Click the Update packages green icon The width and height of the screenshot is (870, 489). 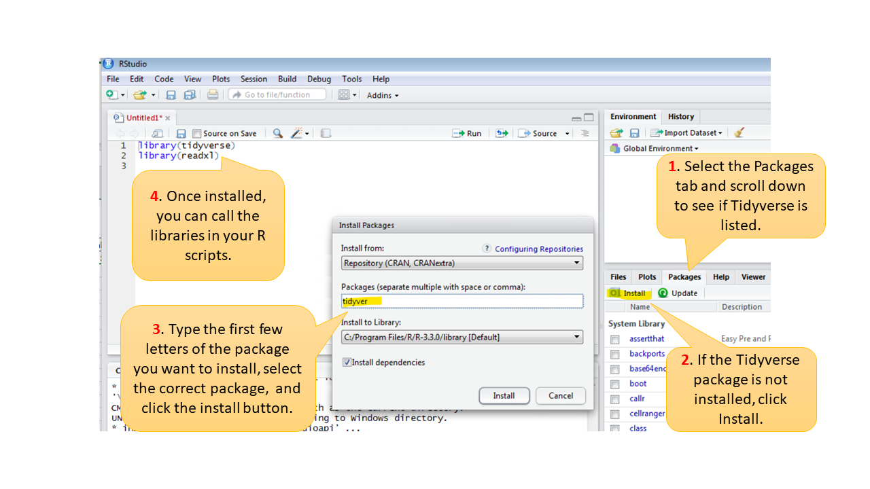point(663,293)
